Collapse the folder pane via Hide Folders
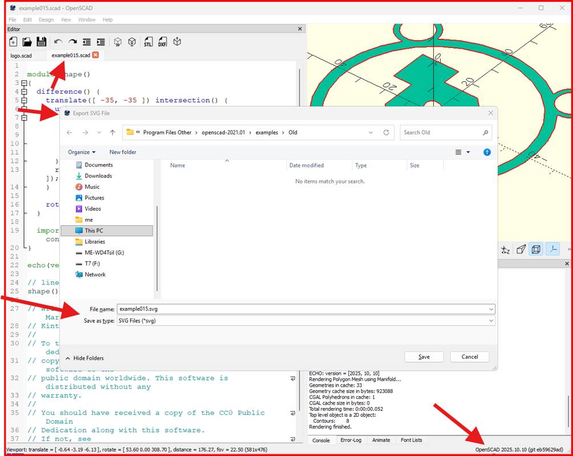 pyautogui.click(x=84, y=358)
